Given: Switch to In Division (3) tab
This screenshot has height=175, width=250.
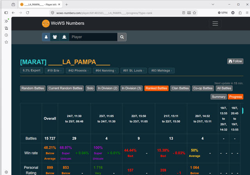Looking at the screenshot, I should [x=132, y=88].
